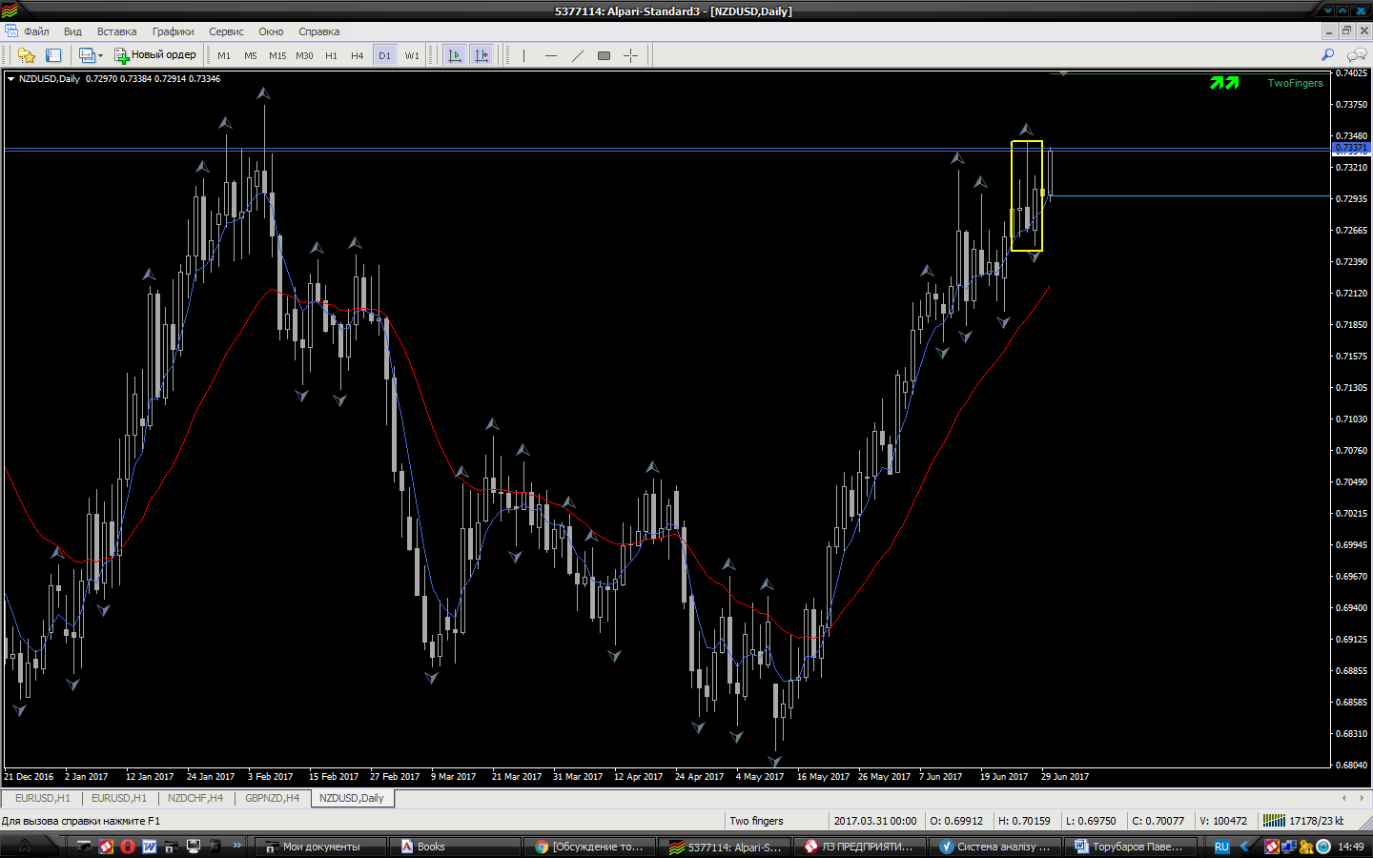Image resolution: width=1373 pixels, height=858 pixels.
Task: Open Chrome Обсуждение taskbar window
Action: point(590,847)
